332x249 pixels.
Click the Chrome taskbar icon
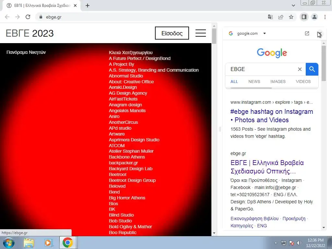click(67, 243)
